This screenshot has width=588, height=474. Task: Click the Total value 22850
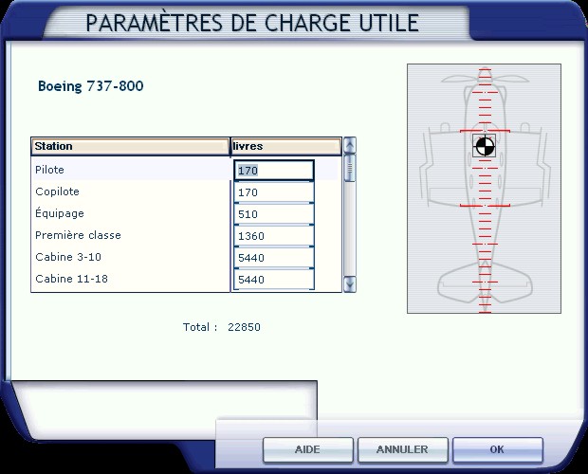[x=244, y=327]
